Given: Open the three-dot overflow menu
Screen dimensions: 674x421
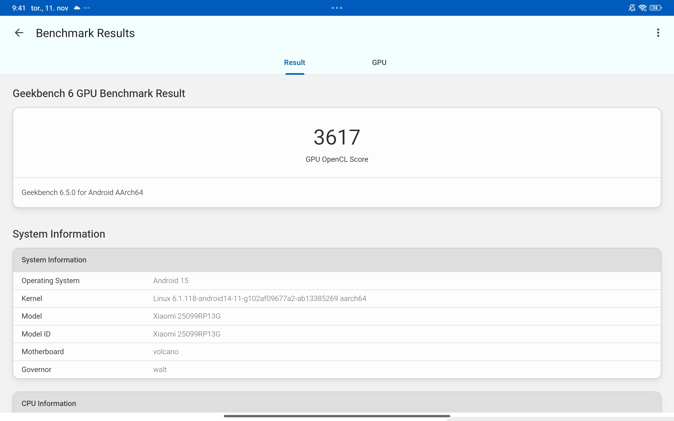Looking at the screenshot, I should 658,33.
